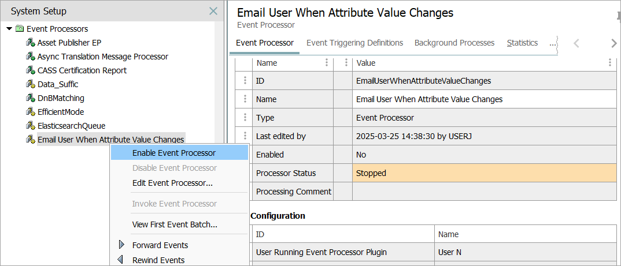Click the Rewind Events arrow icon

pyautogui.click(x=121, y=260)
